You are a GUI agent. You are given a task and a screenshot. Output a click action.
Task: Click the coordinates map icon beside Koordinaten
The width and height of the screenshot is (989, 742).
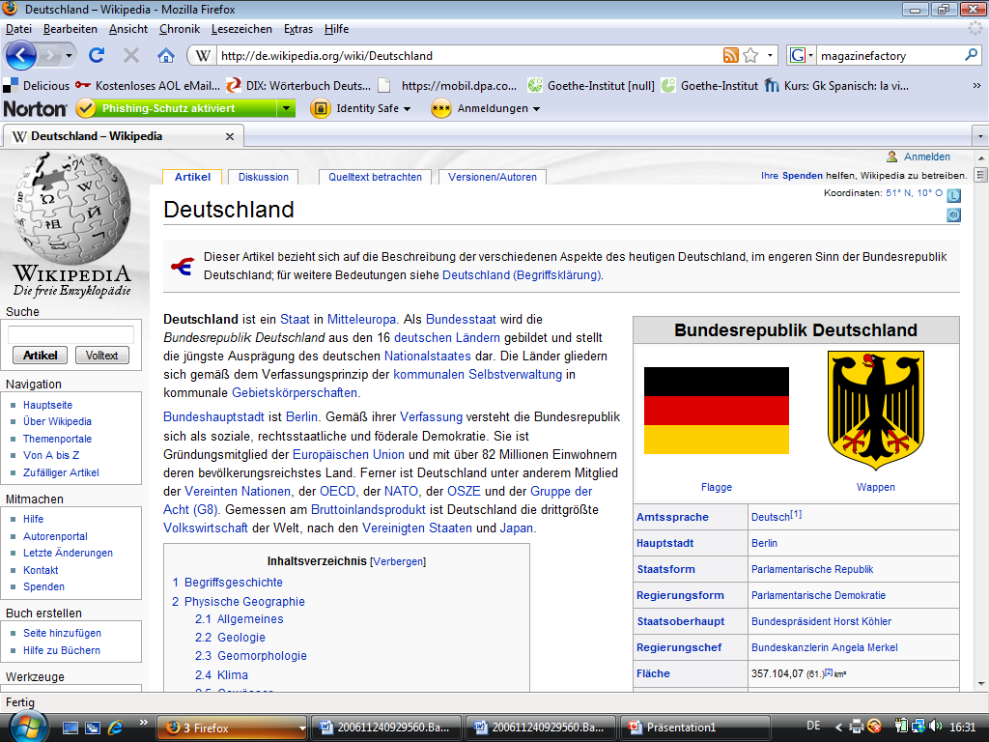(x=953, y=195)
